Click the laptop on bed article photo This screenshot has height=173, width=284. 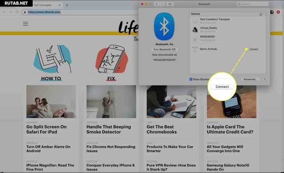pos(171,102)
